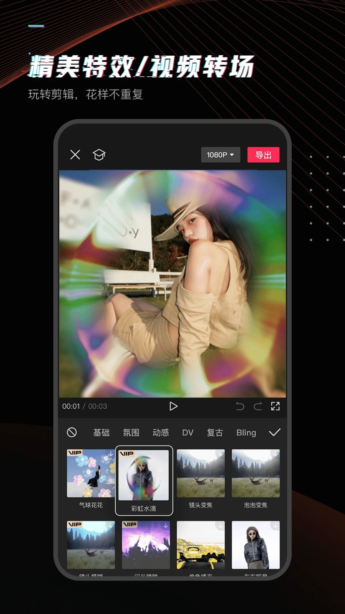Open the 1080P resolution dropdown
The width and height of the screenshot is (345, 614).
pyautogui.click(x=220, y=155)
